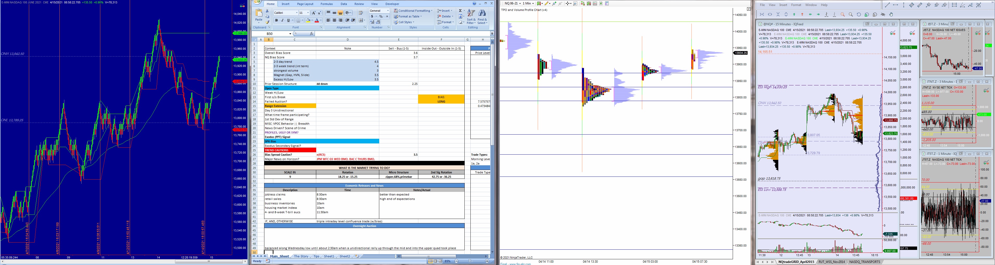Open the 1 Min interval dropdown
This screenshot has height=265, width=995.
528,3
